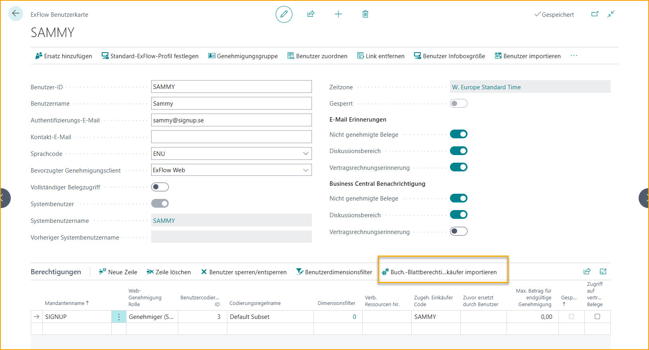The width and height of the screenshot is (649, 350).
Task: Check the Zugriff auf Vertragsbelege checkbox
Action: point(597,317)
